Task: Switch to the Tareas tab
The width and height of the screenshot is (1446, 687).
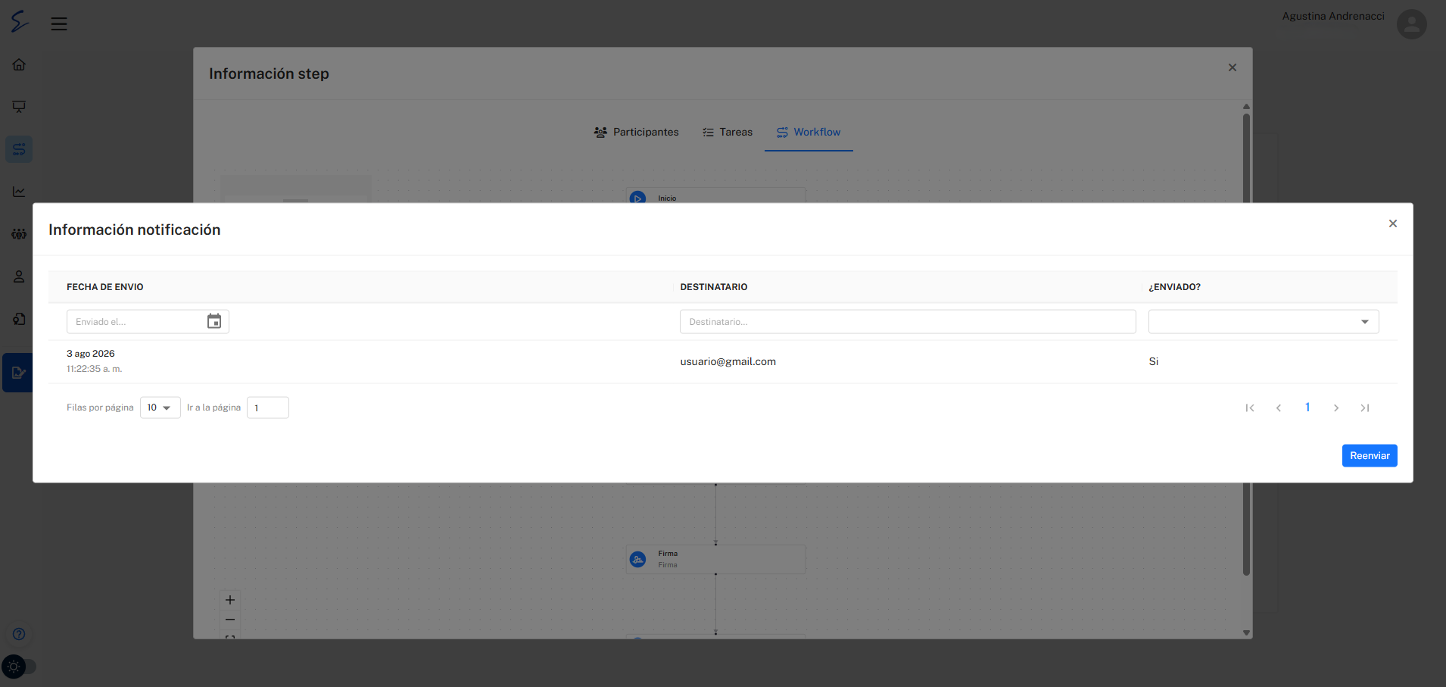Action: click(727, 132)
